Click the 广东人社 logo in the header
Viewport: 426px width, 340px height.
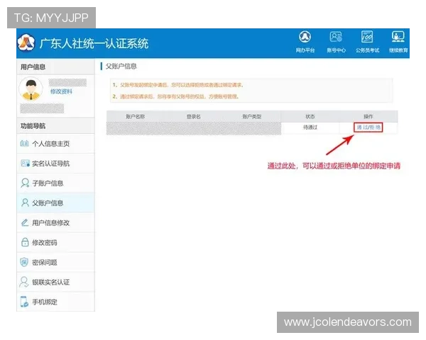coord(26,42)
